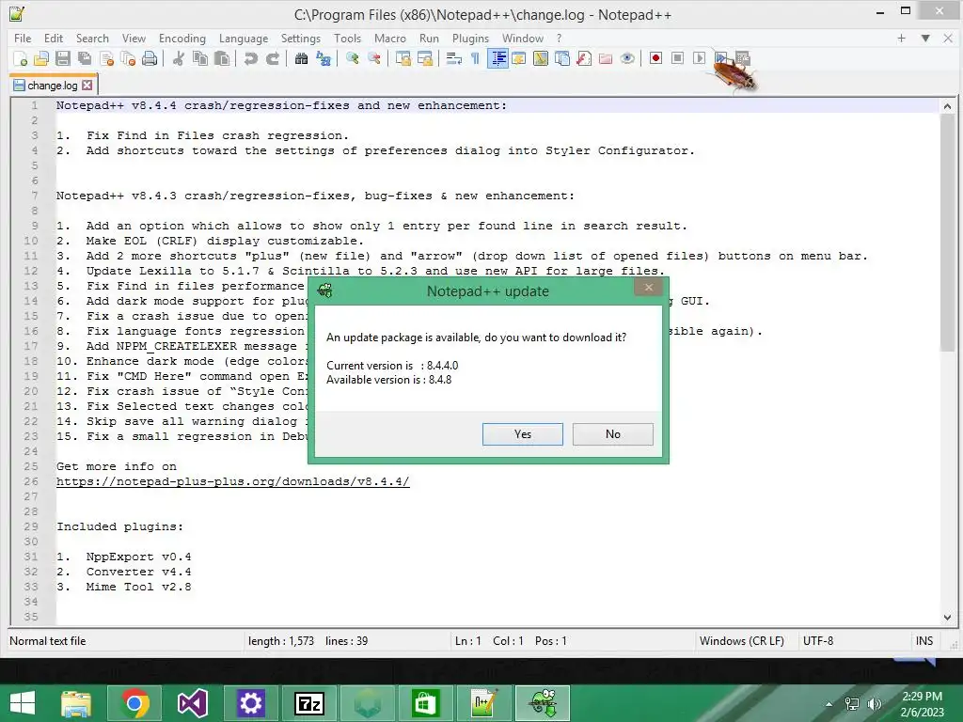
Task: Zoom in using the toolbar magnifier
Action: coord(352,59)
